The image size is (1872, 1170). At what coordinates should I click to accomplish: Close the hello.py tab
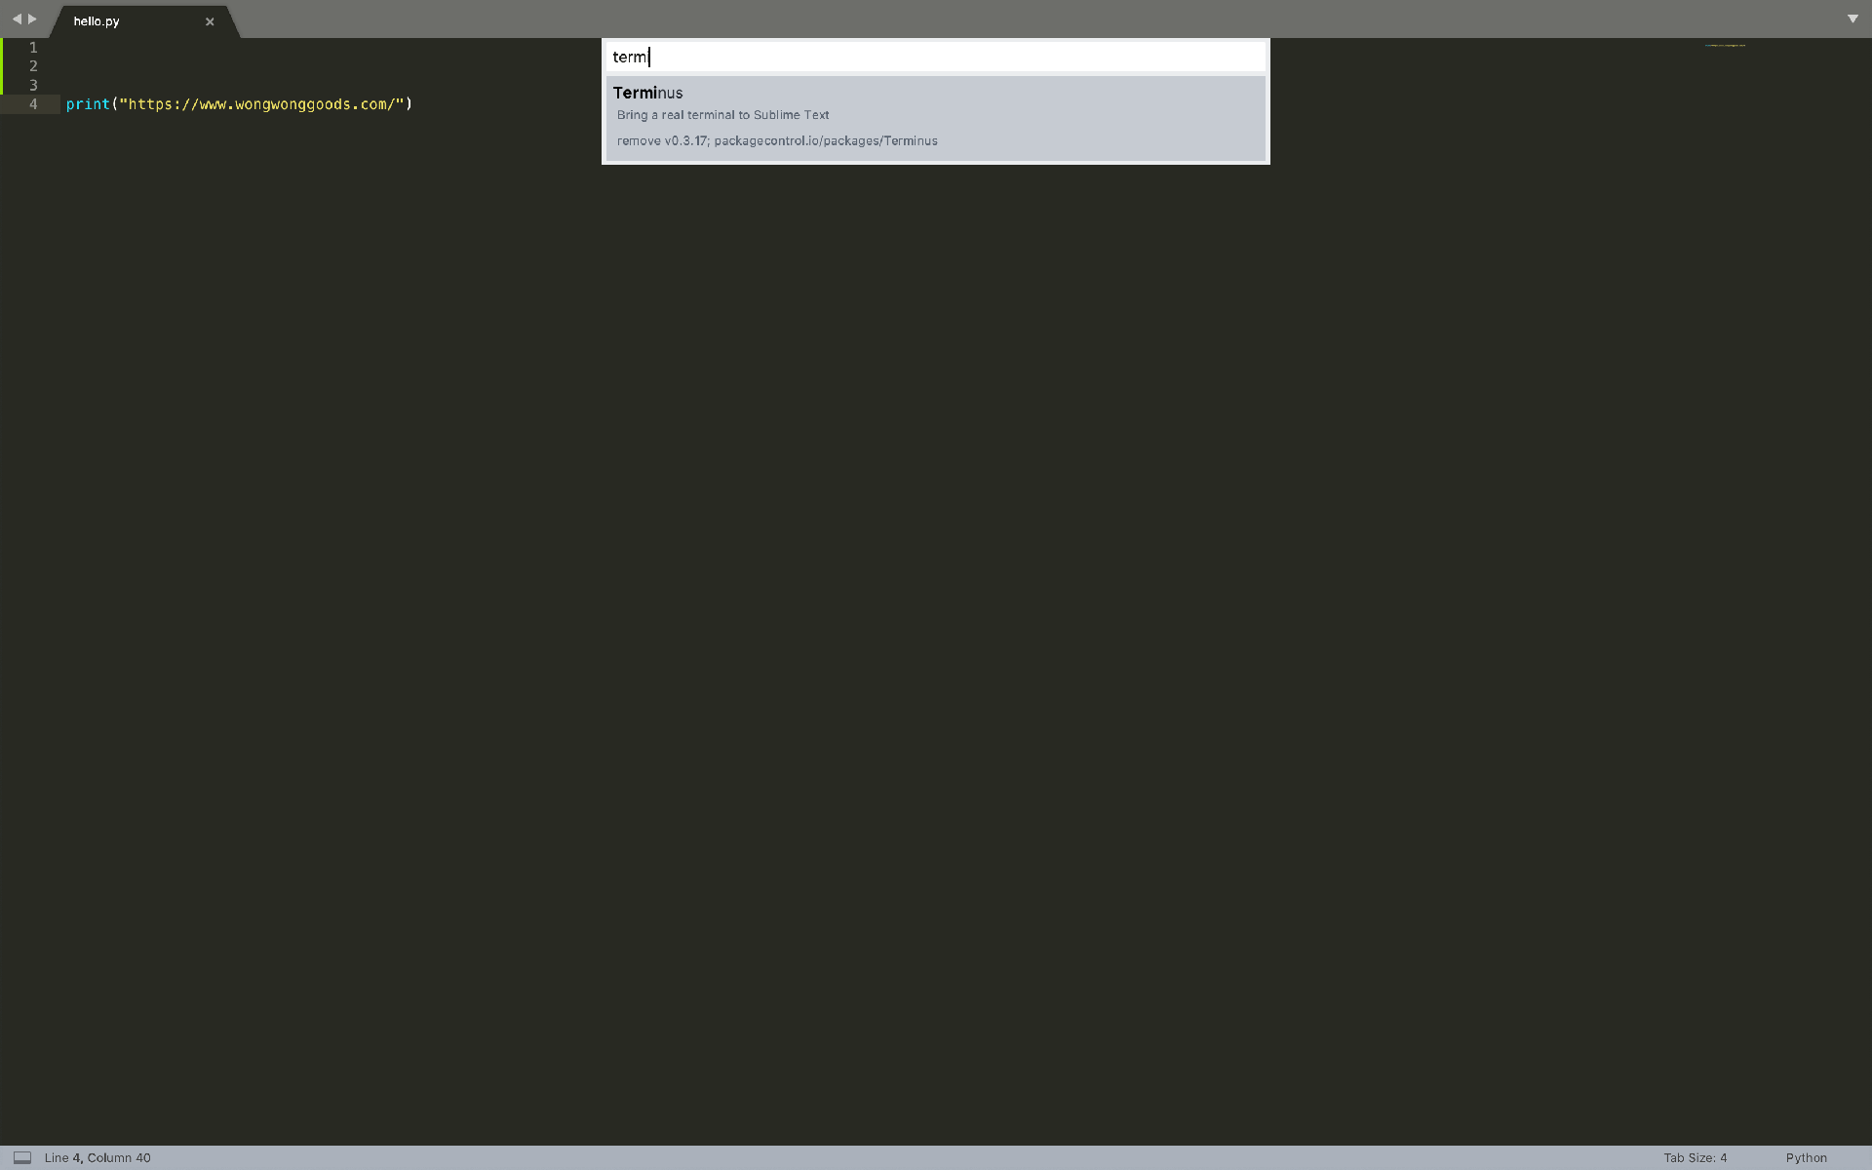point(210,21)
